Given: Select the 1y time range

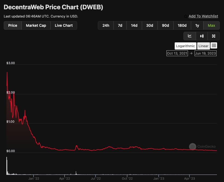Looking at the screenshot, I should (x=197, y=25).
